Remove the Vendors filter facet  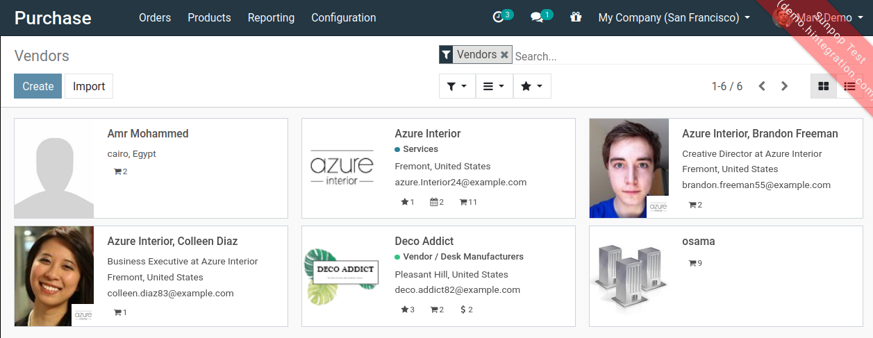click(504, 54)
